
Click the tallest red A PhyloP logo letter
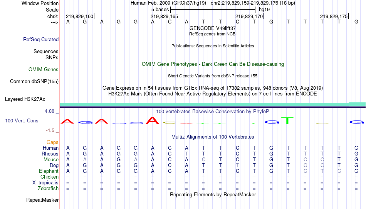153,120
